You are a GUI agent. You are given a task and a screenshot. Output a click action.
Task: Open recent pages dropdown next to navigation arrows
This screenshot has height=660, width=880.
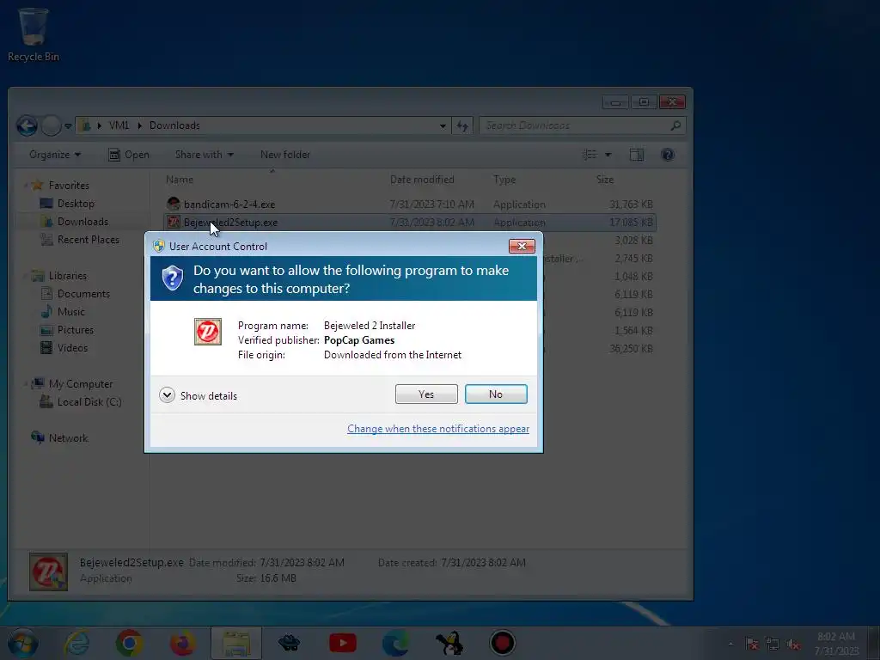[68, 126]
